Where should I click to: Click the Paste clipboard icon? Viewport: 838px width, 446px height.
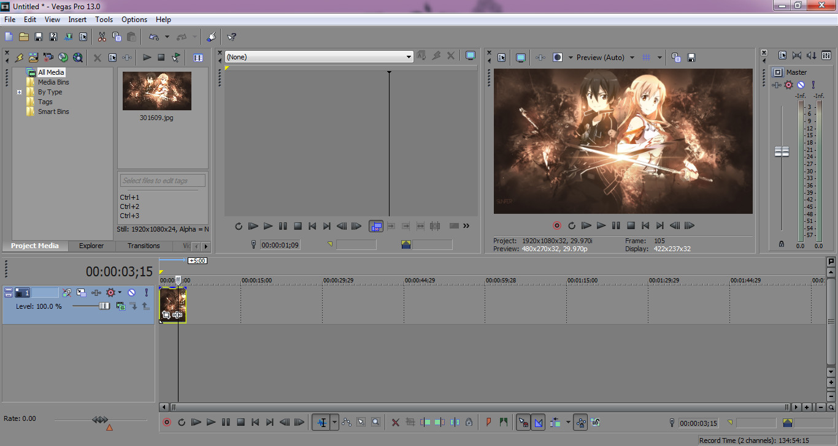point(131,37)
